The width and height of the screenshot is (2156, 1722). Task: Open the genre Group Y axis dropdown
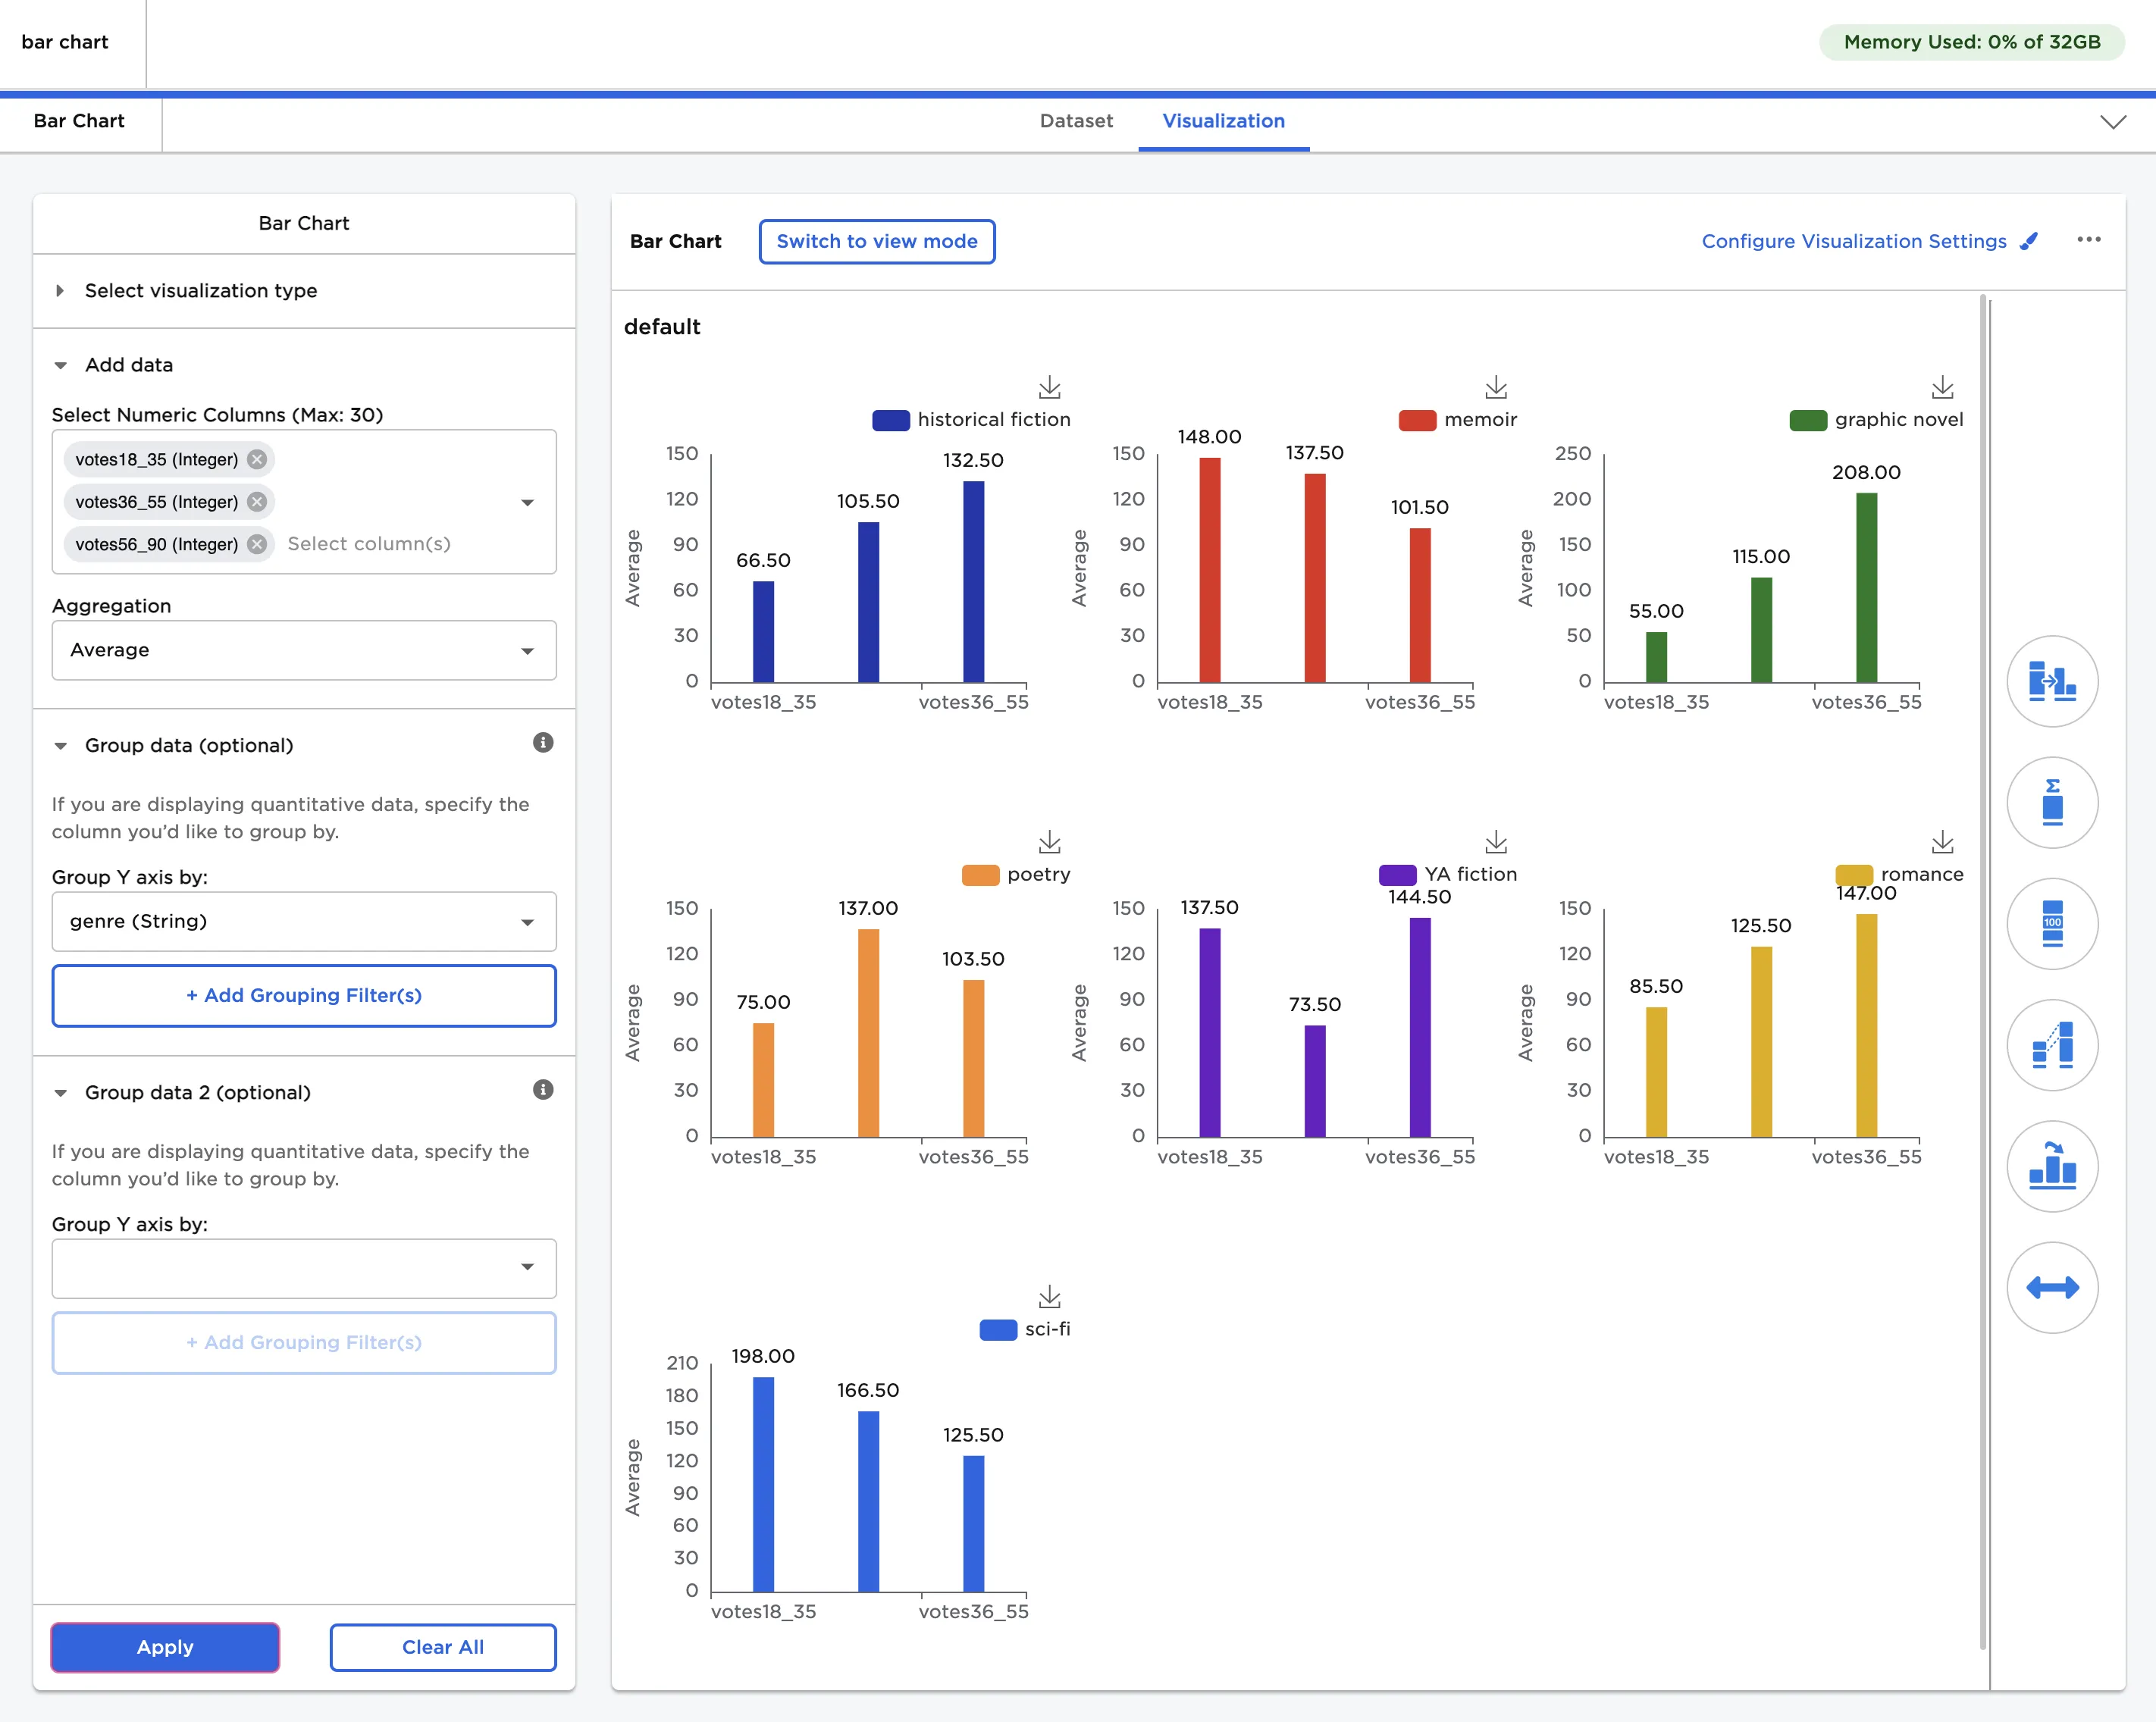coord(304,921)
